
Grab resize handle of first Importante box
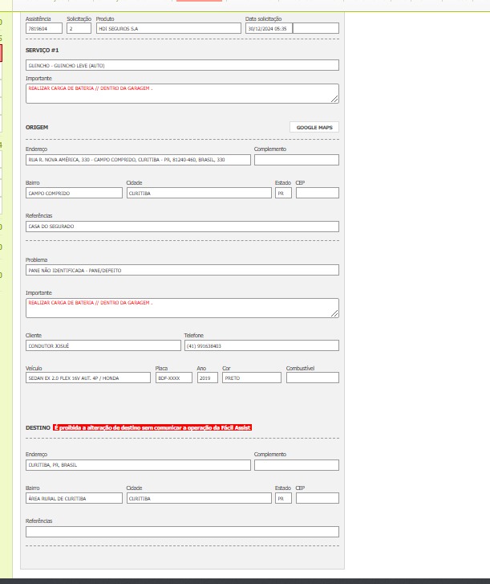(x=334, y=99)
